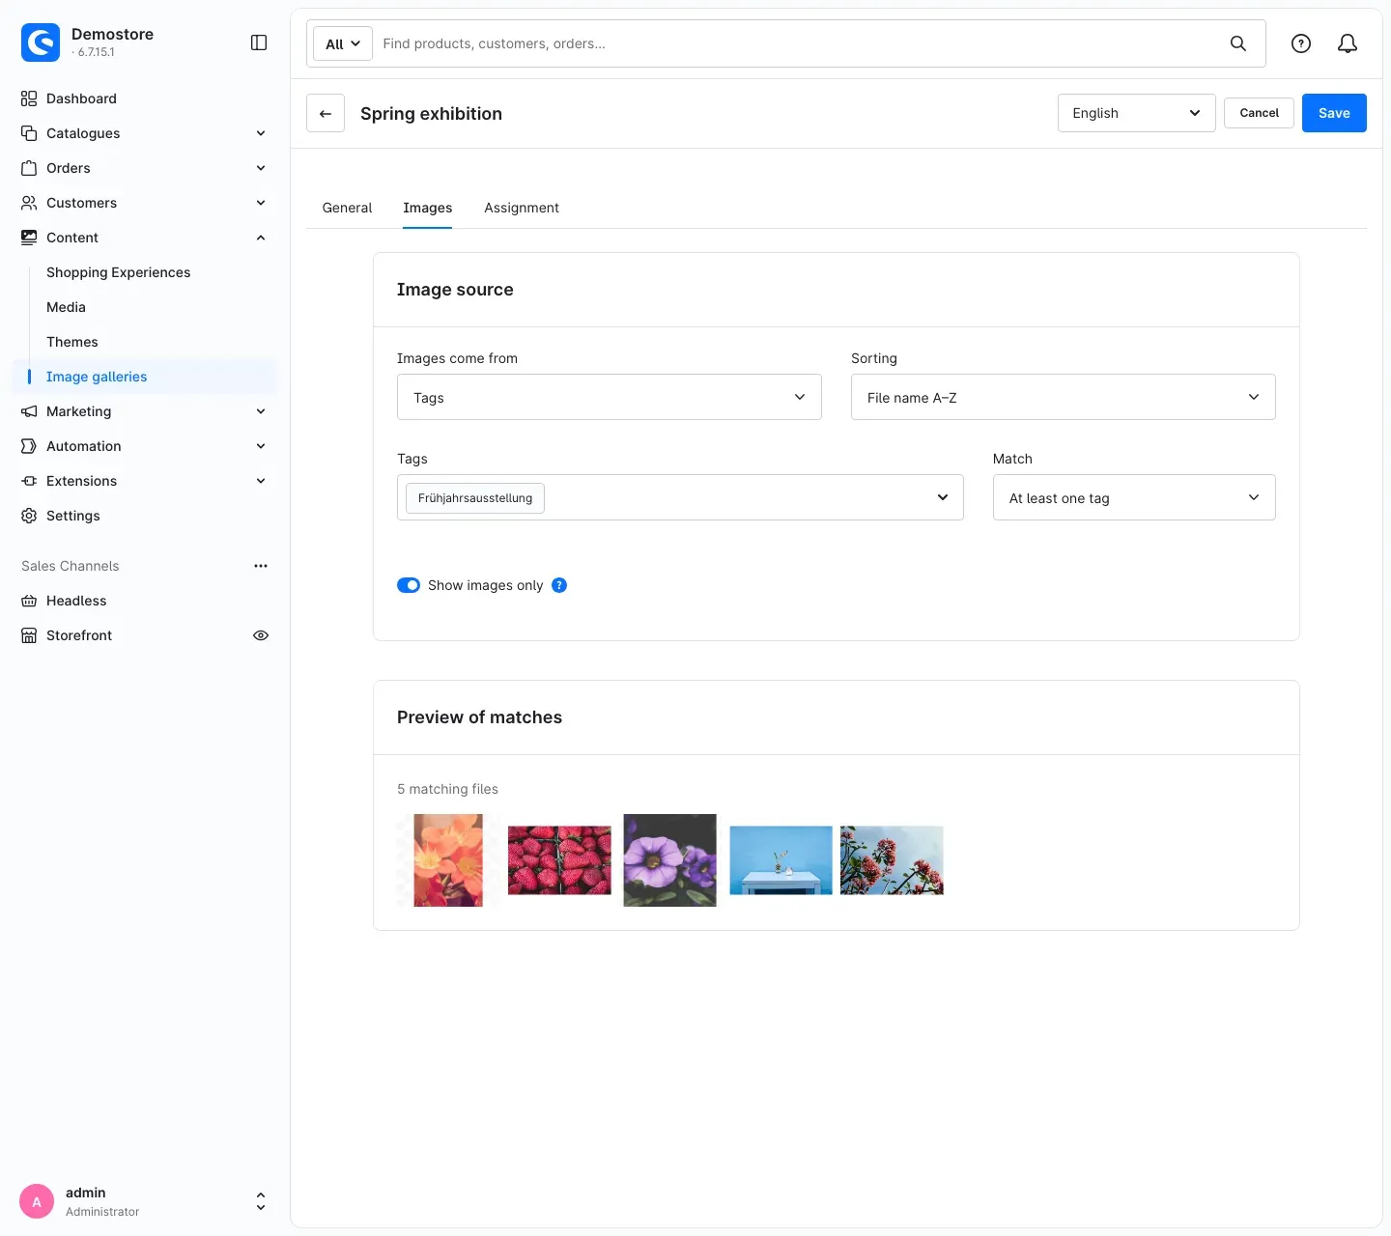Open Themes under Content
The height and width of the screenshot is (1236, 1391).
pyautogui.click(x=72, y=342)
